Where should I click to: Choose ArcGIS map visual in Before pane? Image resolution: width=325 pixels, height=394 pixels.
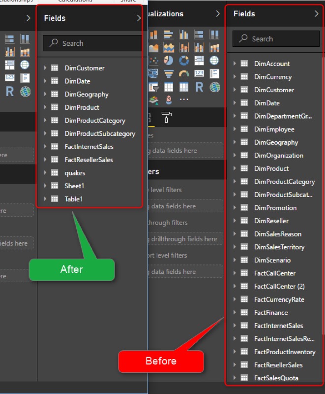click(215, 87)
